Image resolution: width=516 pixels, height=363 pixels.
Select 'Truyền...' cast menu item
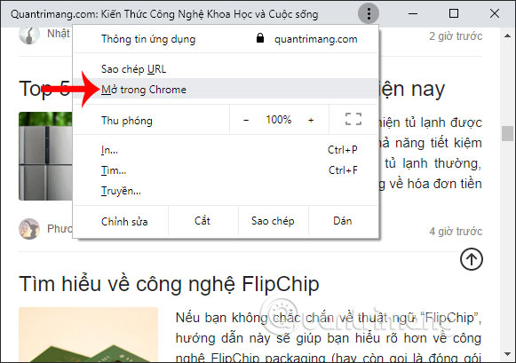pyautogui.click(x=226, y=191)
